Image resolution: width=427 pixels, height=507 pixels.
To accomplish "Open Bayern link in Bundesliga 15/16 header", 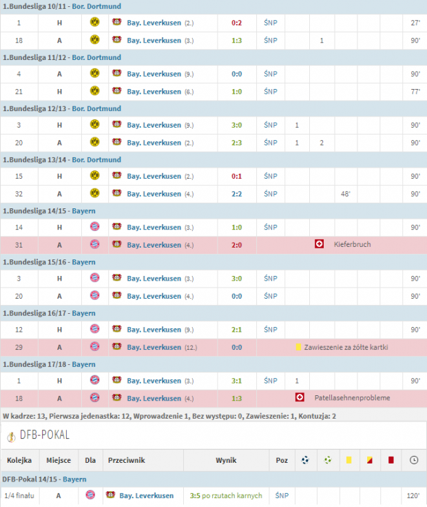I will [x=83, y=262].
